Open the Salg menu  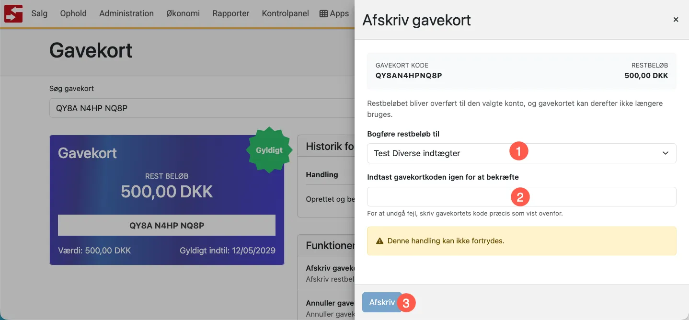pos(39,13)
